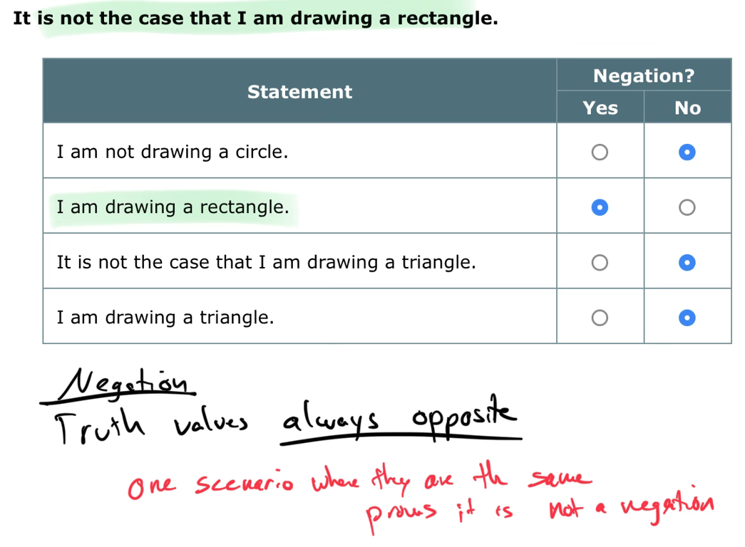The height and width of the screenshot is (547, 745).
Task: Choose No for 'I am drawing a rectangle'
Action: 687,207
